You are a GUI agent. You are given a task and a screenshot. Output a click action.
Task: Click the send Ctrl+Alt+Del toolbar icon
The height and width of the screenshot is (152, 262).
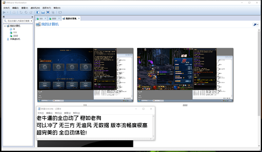14,12
